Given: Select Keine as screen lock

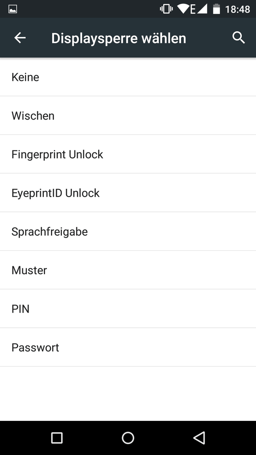Looking at the screenshot, I should tap(128, 77).
